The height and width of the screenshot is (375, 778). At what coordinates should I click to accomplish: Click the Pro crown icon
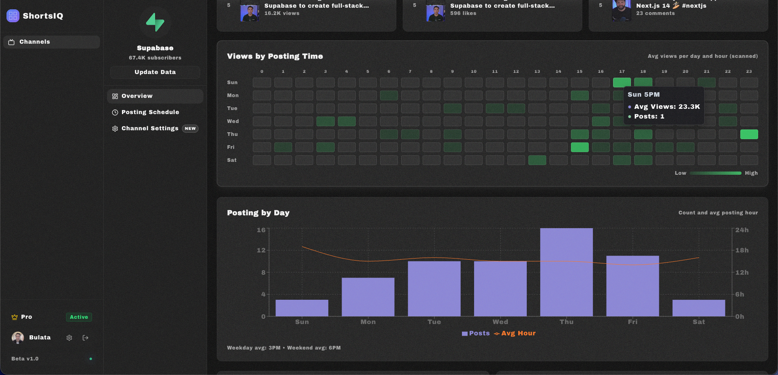point(15,317)
